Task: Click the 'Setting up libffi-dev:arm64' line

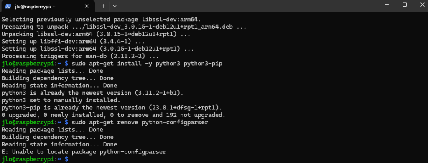Action: click(73, 42)
